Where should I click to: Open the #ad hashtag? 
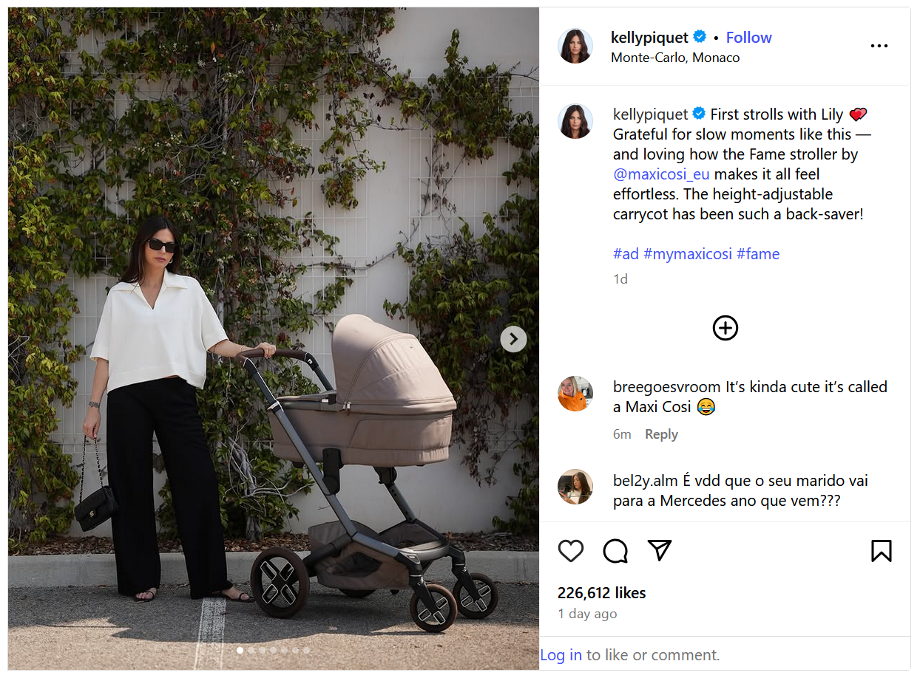pos(626,254)
